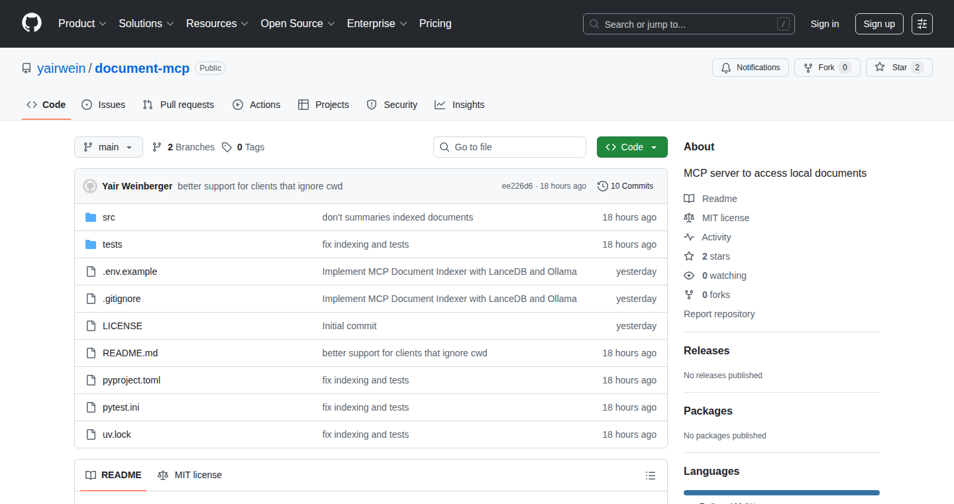Open the Pricing page
Viewport: 954px width, 504px height.
tap(435, 24)
